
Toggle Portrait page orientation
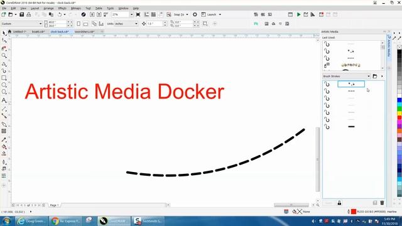click(x=79, y=24)
